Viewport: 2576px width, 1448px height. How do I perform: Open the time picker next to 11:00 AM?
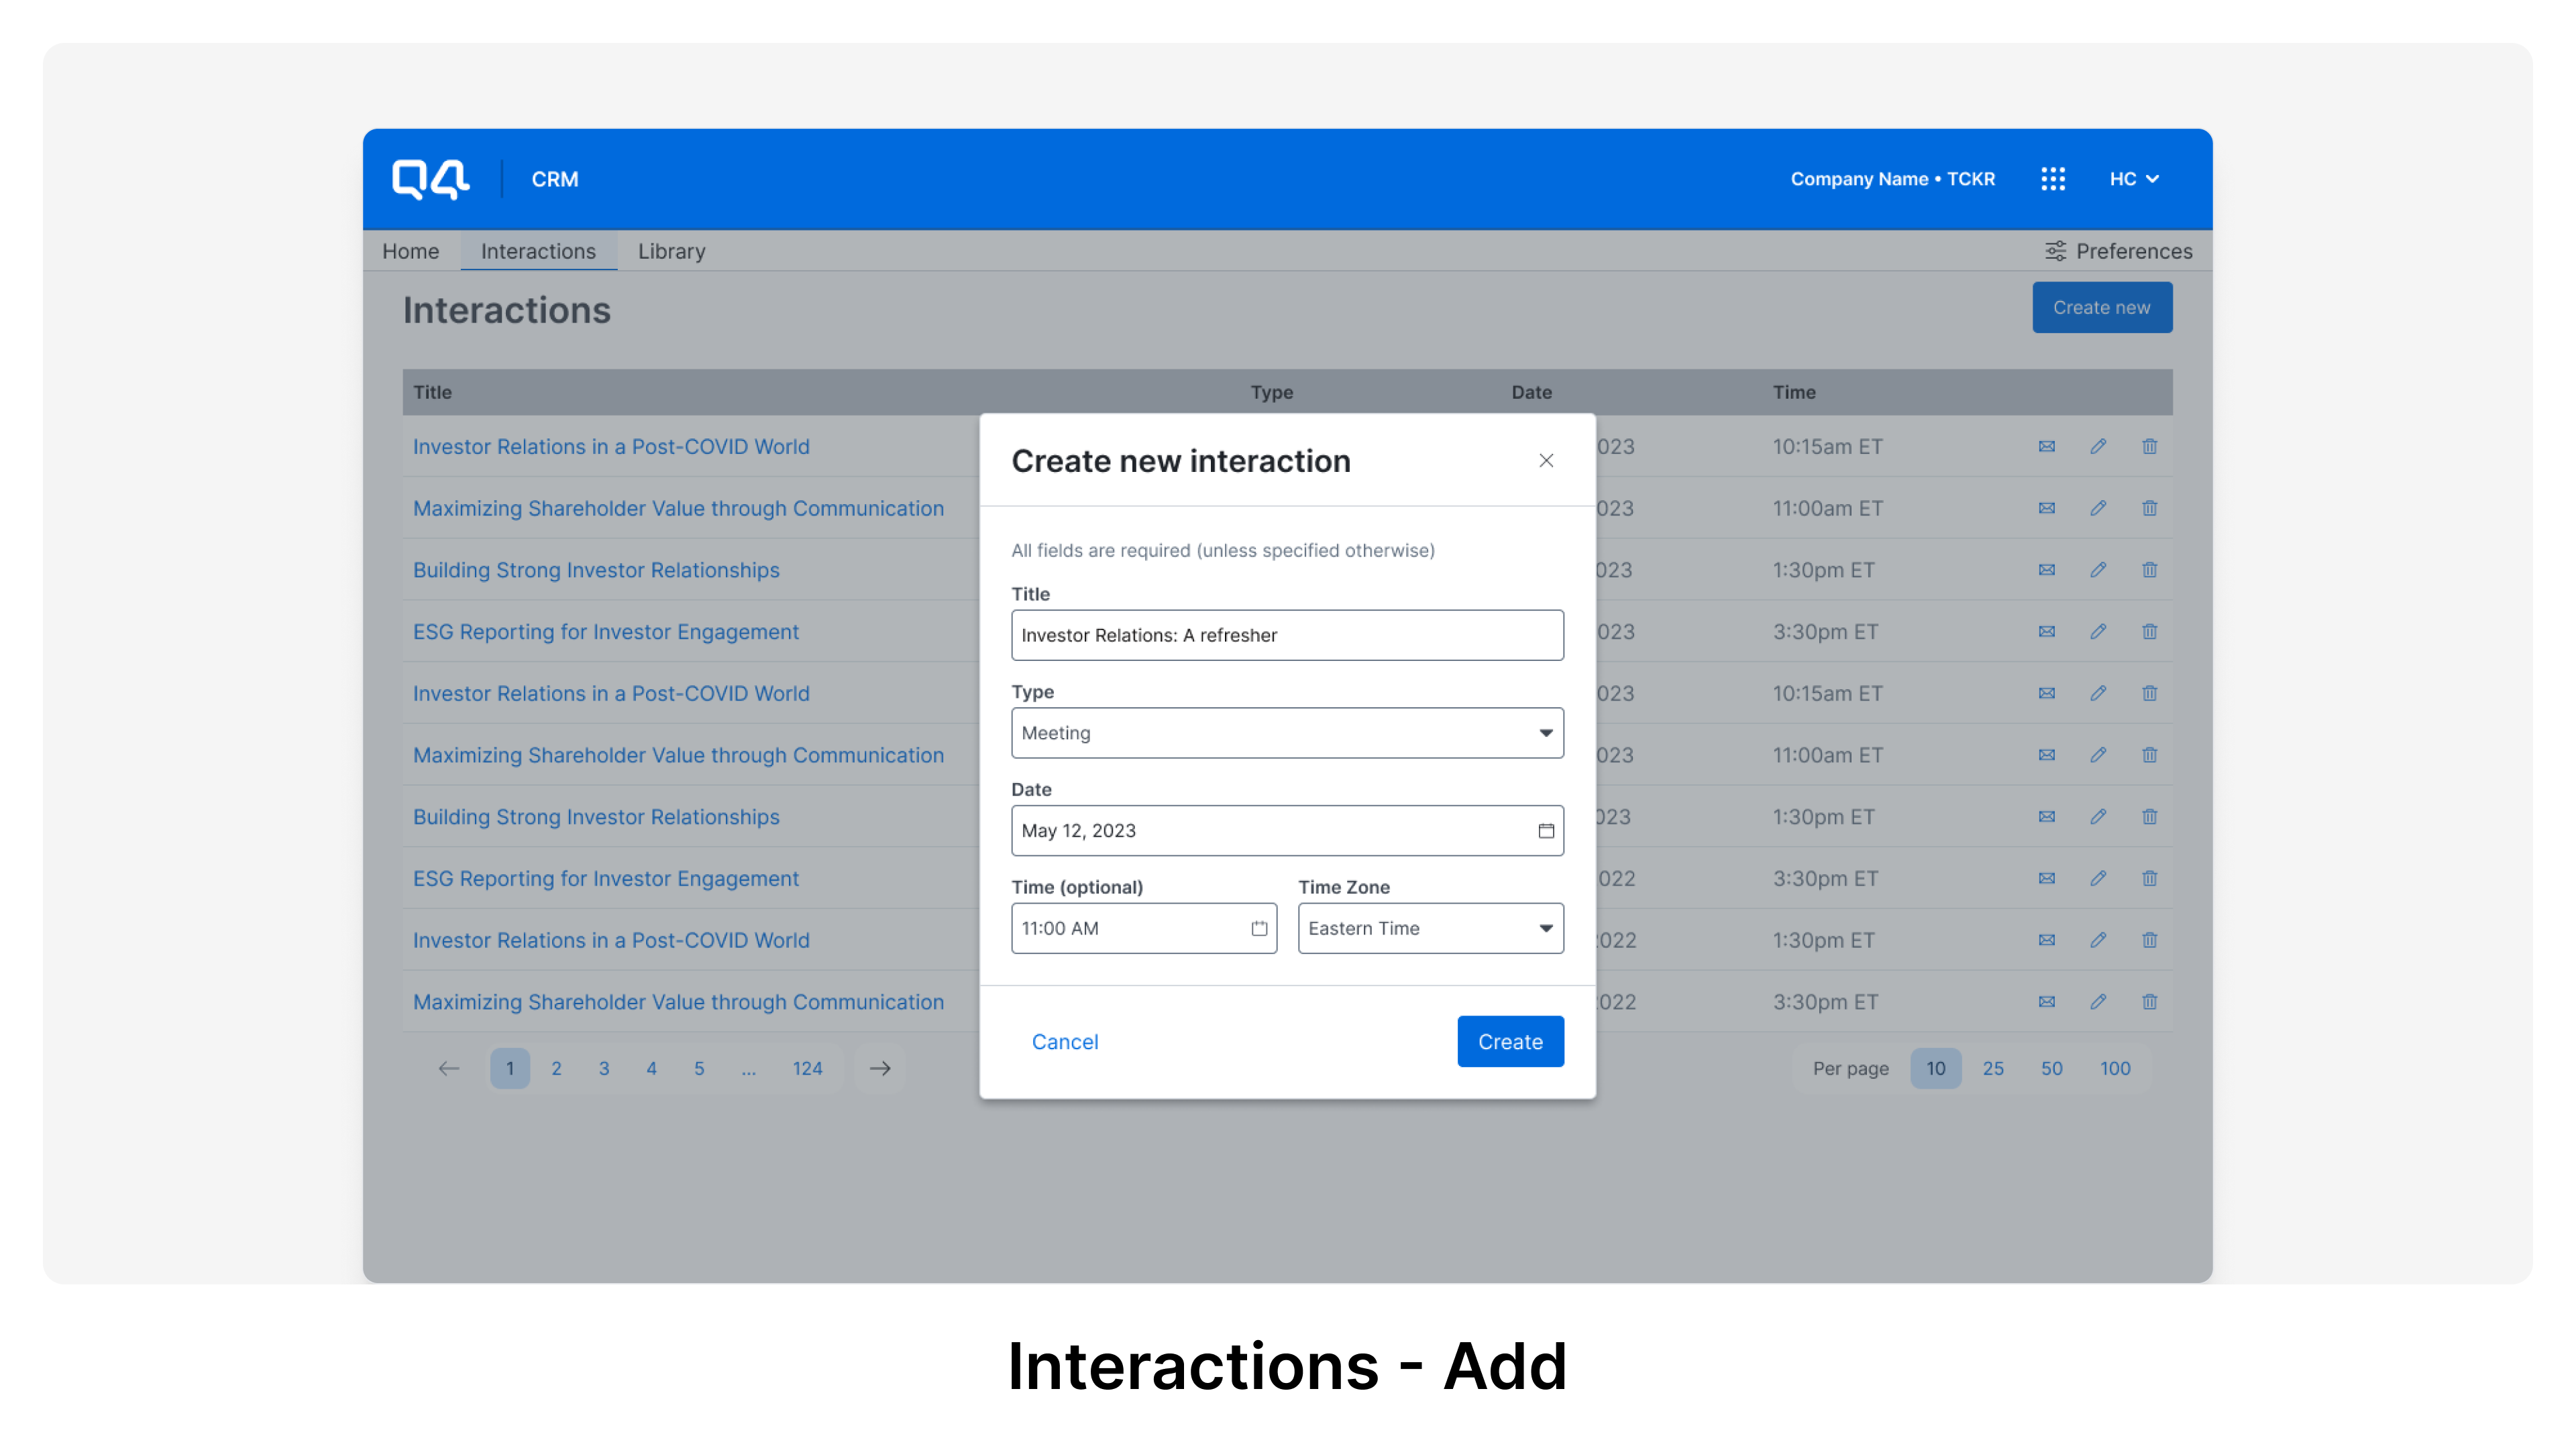1258,927
